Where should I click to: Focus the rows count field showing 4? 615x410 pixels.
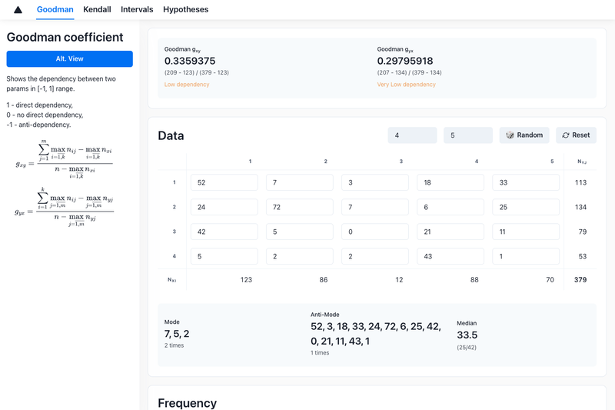pyautogui.click(x=412, y=135)
